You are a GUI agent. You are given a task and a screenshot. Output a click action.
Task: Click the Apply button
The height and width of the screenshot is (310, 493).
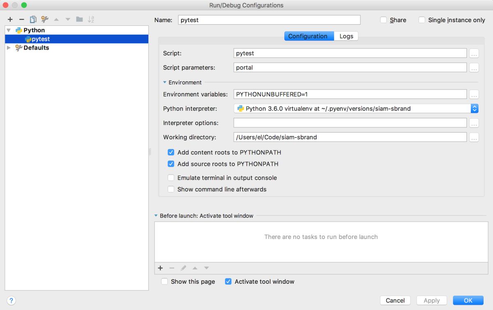[432, 301]
